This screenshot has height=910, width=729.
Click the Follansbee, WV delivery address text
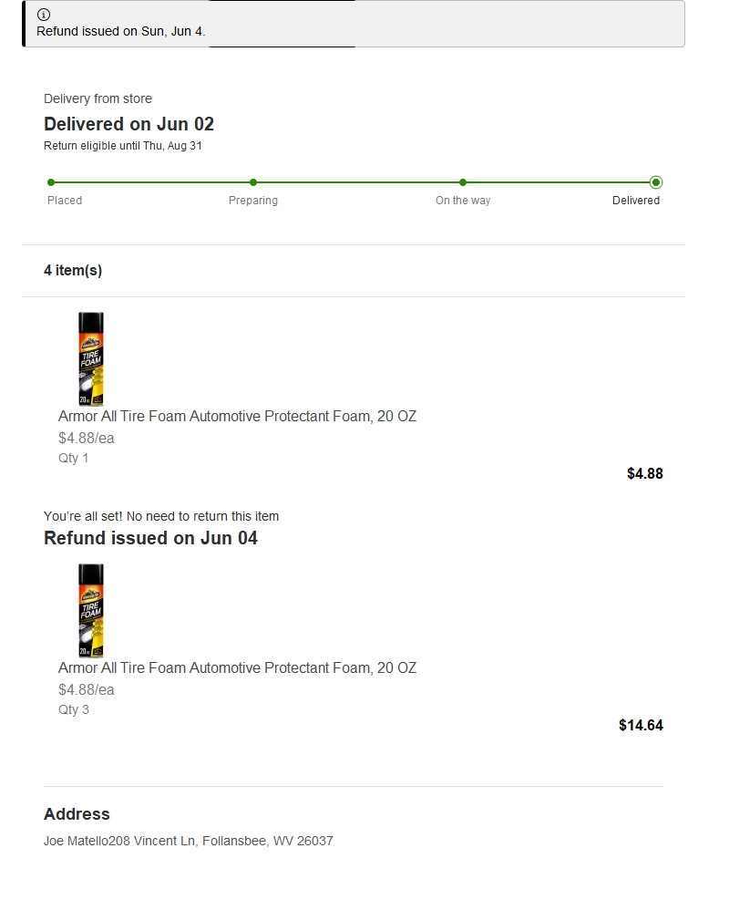click(189, 841)
